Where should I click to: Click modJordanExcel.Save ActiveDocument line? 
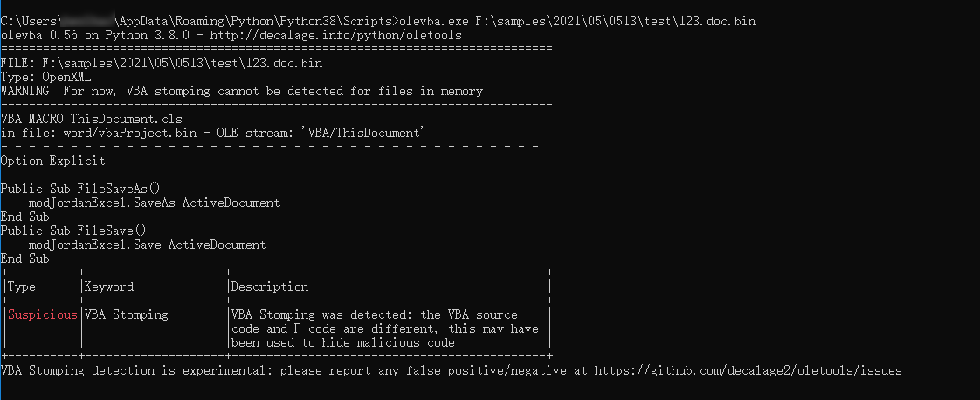147,245
